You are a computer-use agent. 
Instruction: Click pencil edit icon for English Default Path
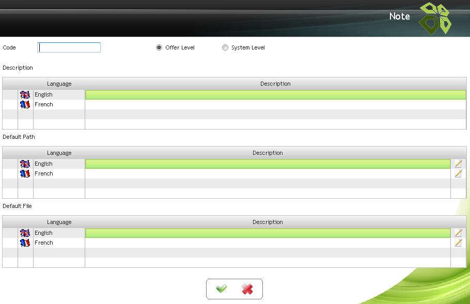click(458, 164)
